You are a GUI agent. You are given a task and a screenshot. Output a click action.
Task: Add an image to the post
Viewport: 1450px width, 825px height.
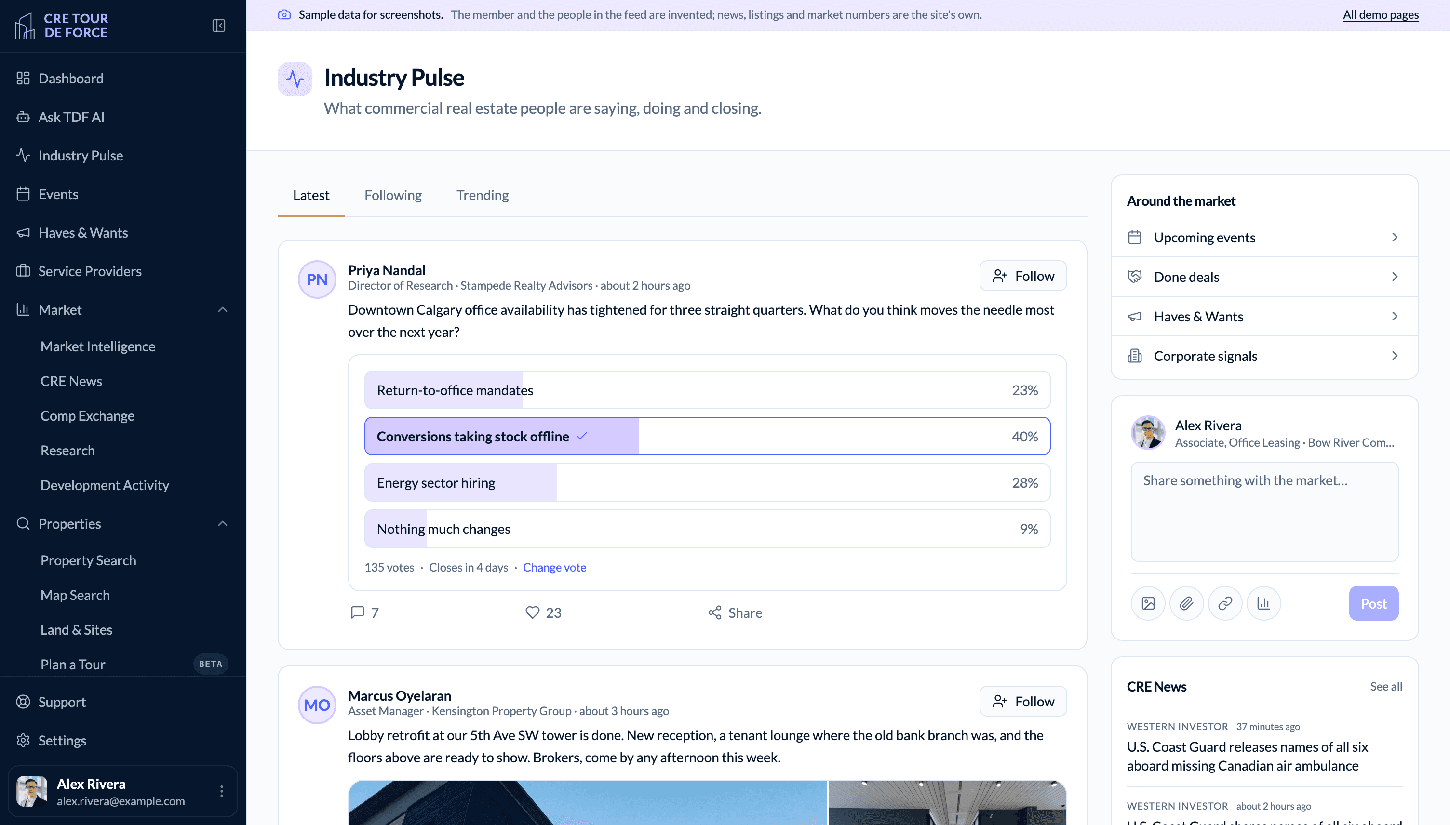(x=1148, y=603)
